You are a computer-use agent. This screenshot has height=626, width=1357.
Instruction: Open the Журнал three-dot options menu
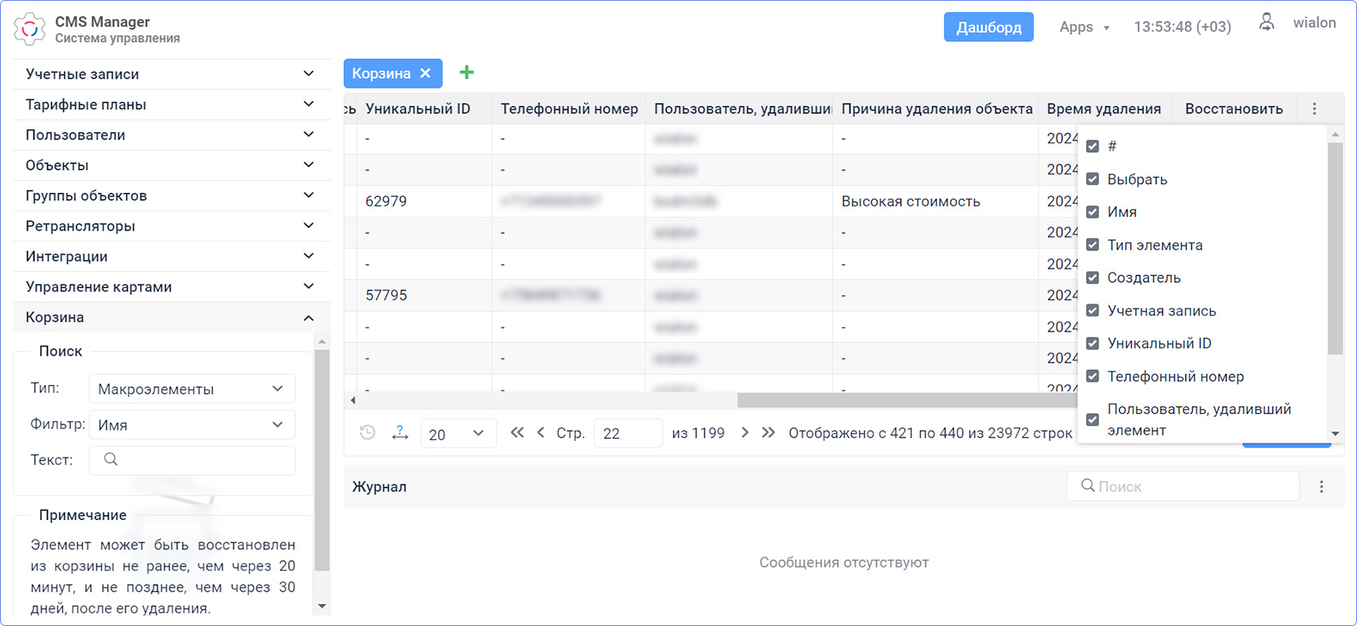pos(1321,486)
